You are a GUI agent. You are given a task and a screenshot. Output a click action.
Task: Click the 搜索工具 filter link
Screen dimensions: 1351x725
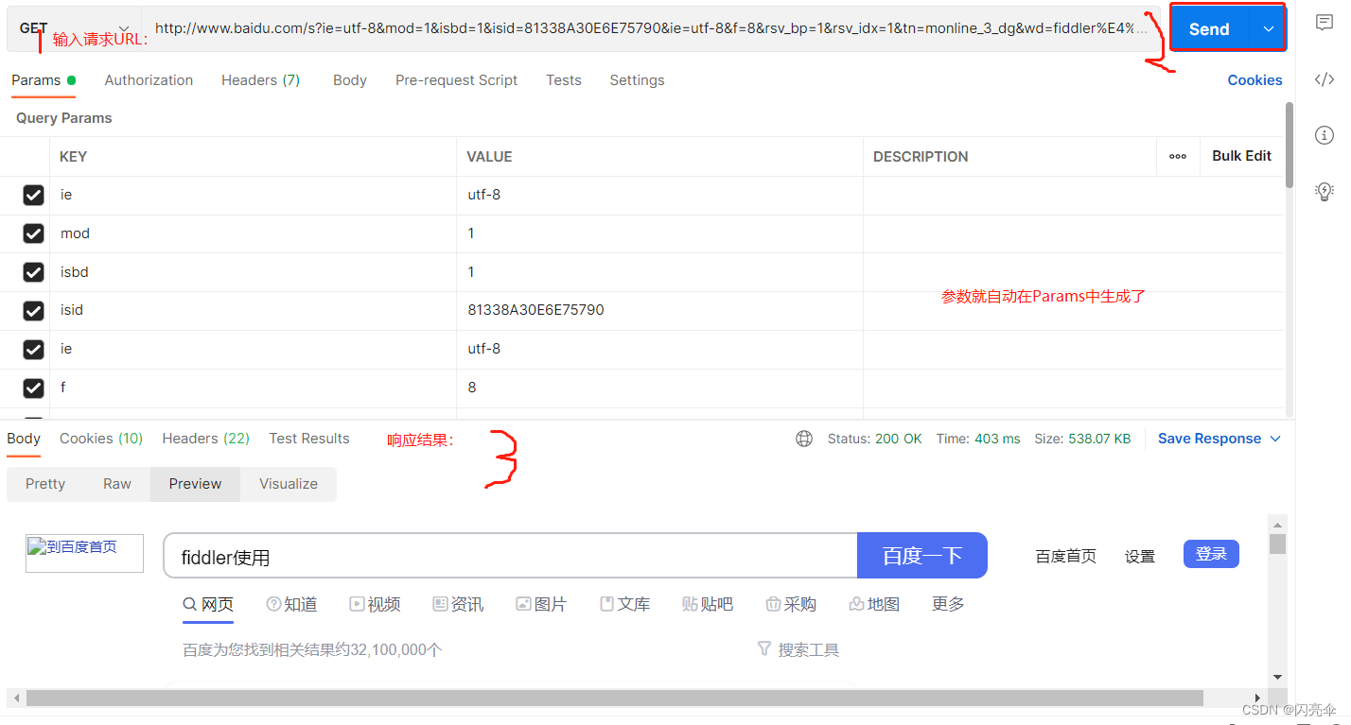798,649
